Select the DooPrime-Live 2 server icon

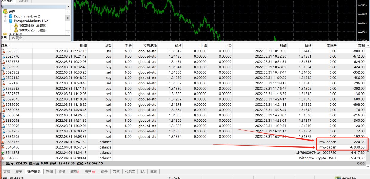pyautogui.click(x=11, y=16)
